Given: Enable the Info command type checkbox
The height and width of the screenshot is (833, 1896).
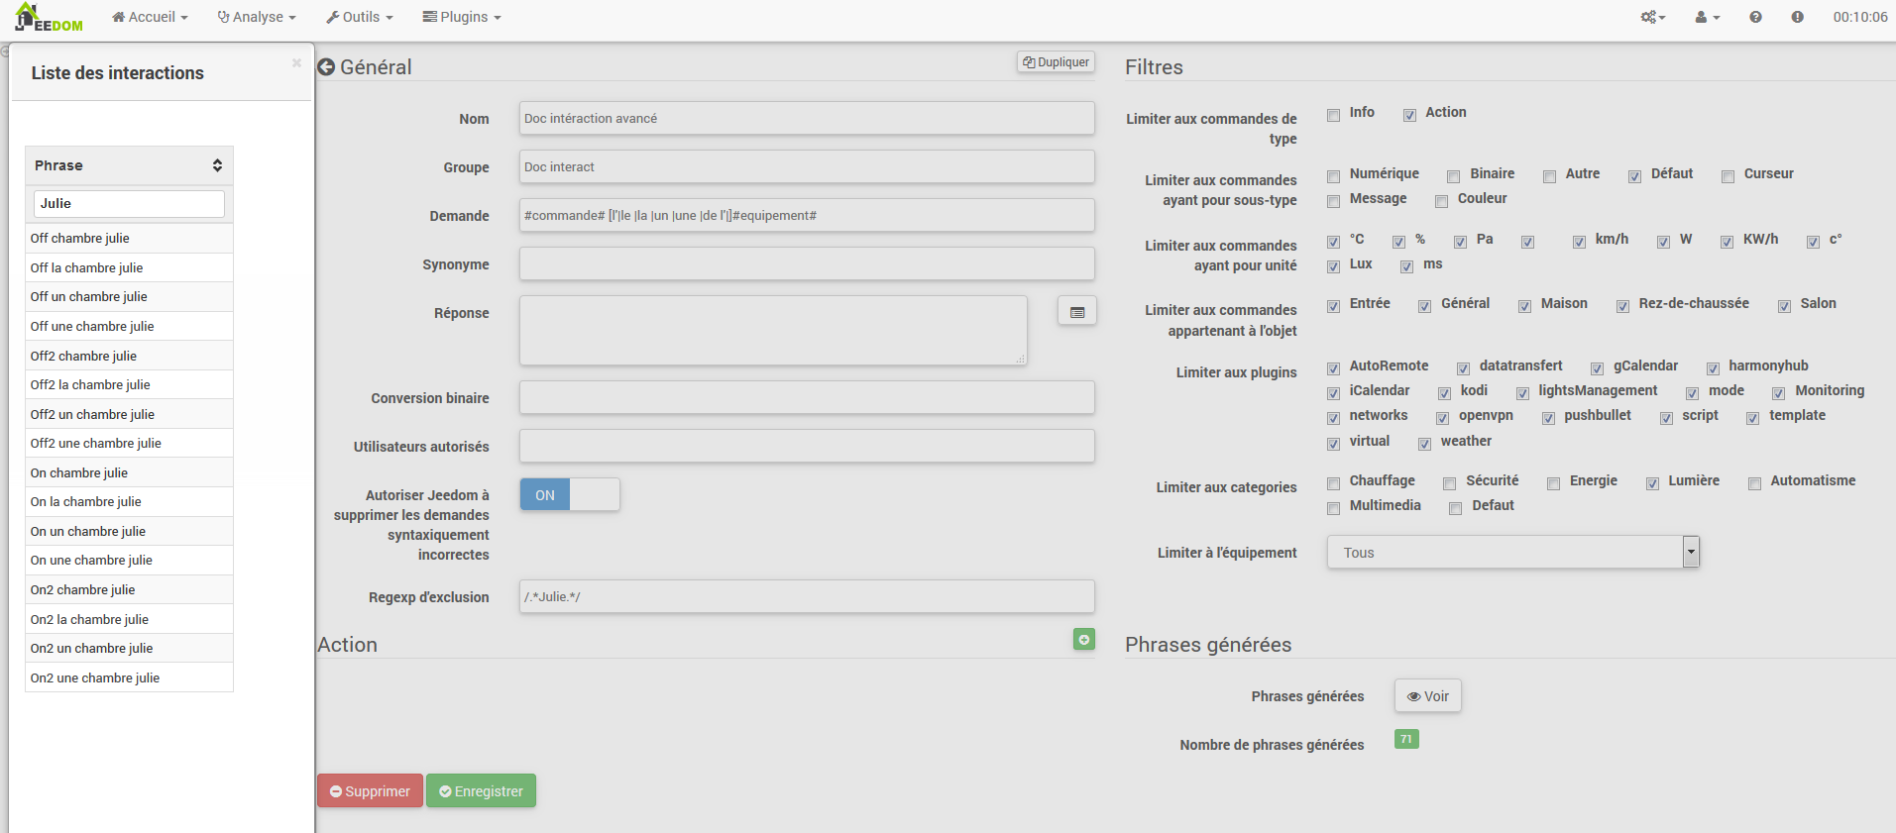Looking at the screenshot, I should click(x=1334, y=115).
